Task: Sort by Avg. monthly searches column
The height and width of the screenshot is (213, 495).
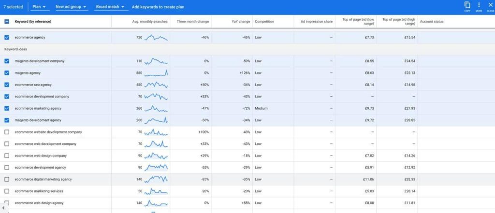Action: click(x=149, y=22)
